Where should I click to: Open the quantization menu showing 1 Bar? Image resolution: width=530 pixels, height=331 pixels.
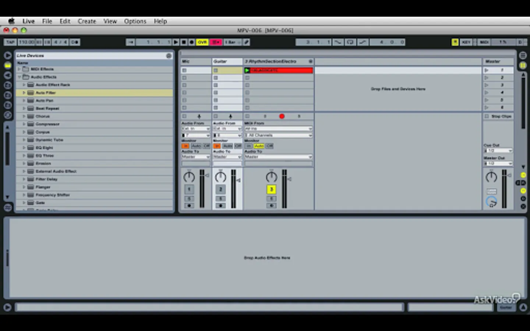click(232, 42)
